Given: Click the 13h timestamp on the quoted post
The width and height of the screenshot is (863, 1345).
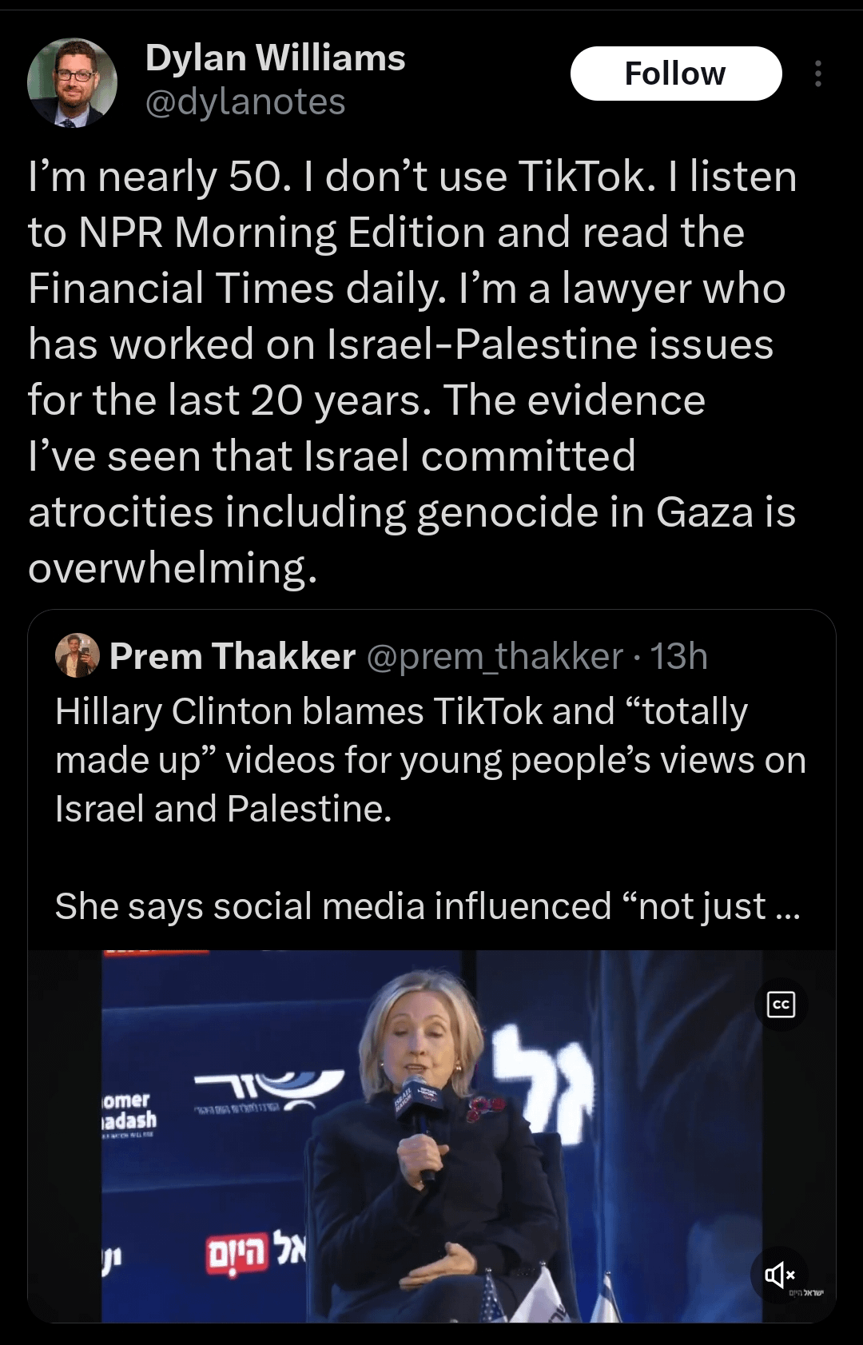Looking at the screenshot, I should pos(678,656).
